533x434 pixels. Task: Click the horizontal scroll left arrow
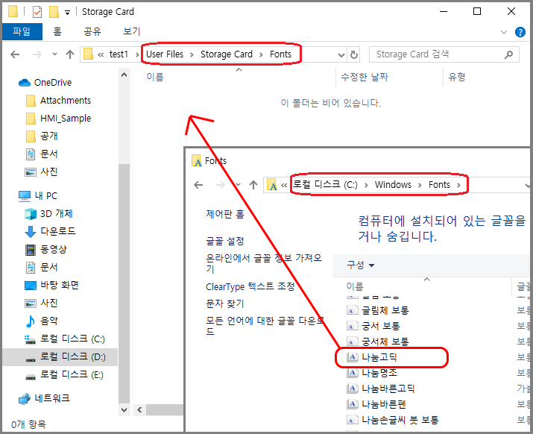tap(139, 410)
